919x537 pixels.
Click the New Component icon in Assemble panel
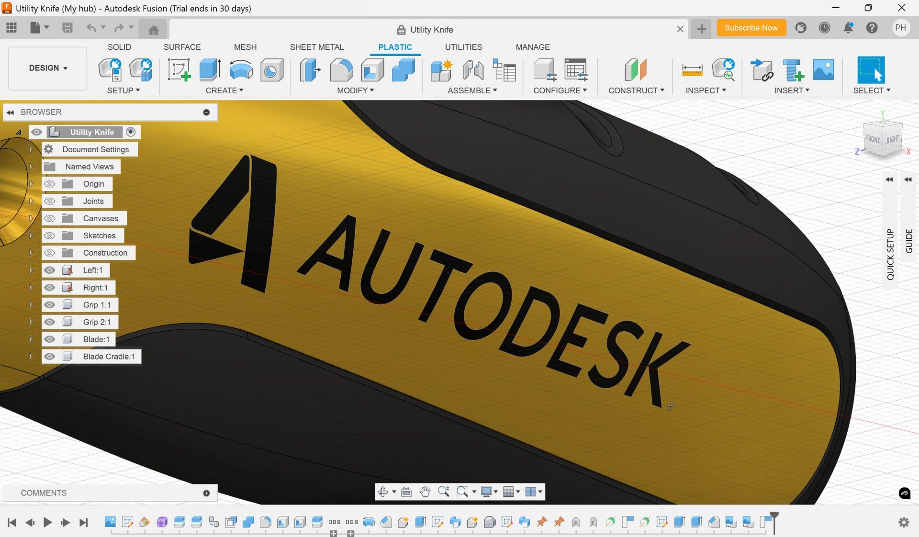pos(441,70)
